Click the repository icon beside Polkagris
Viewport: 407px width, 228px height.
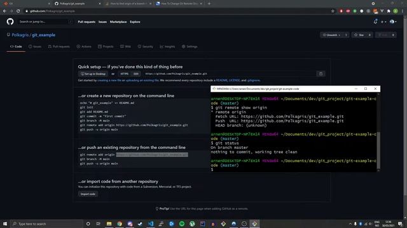(8, 35)
